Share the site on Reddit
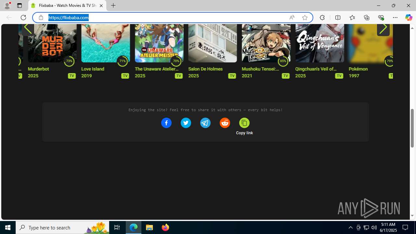Image resolution: width=416 pixels, height=234 pixels. (x=225, y=123)
